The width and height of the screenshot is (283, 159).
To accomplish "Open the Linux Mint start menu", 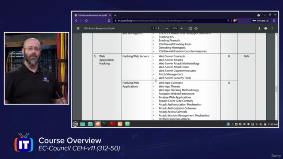I will point(75,124).
